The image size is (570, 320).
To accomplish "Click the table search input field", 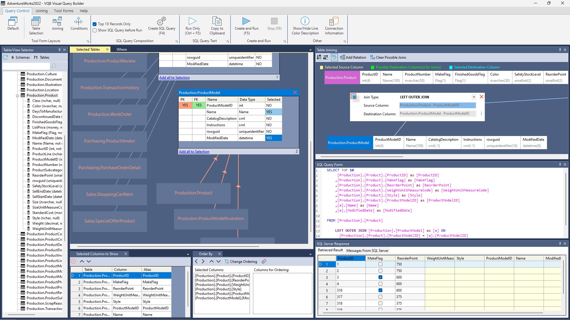I will click(x=27, y=66).
